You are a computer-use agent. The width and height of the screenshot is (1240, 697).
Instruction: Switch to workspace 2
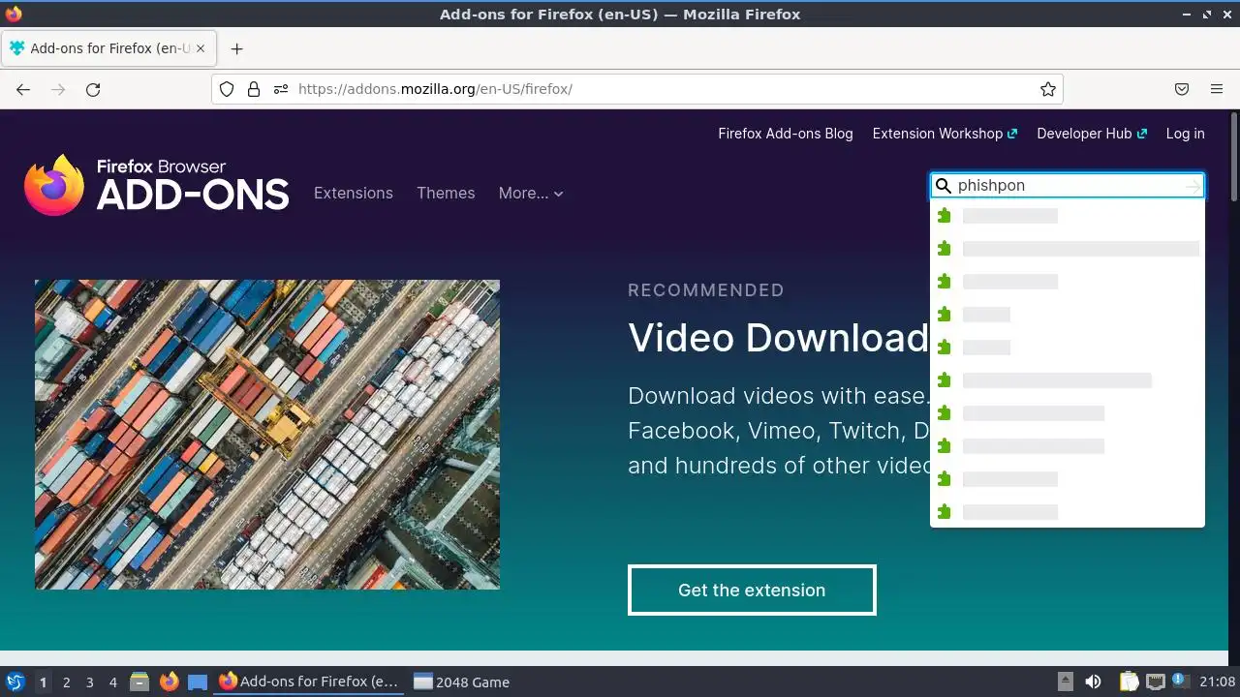tap(66, 682)
